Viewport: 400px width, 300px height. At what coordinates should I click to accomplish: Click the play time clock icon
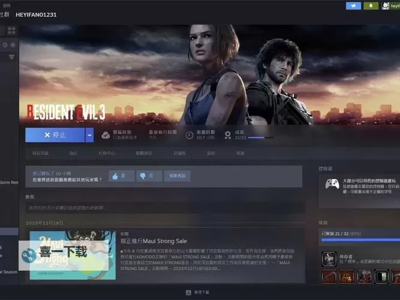(x=189, y=135)
